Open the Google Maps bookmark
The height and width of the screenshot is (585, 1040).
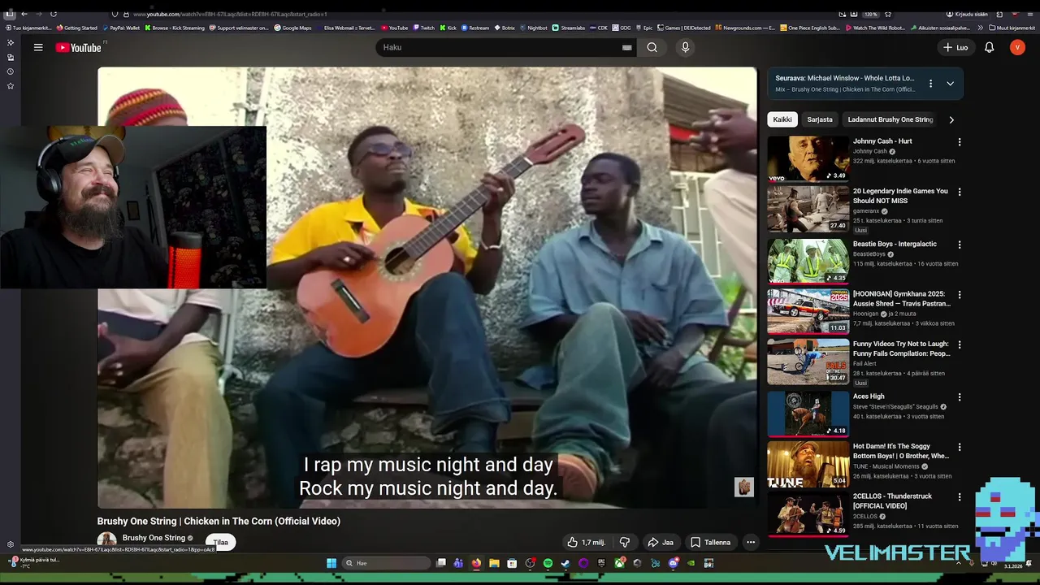(292, 28)
